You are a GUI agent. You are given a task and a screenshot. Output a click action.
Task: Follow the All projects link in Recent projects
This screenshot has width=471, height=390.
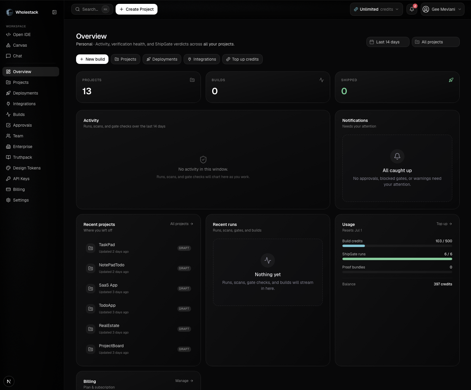coord(182,224)
